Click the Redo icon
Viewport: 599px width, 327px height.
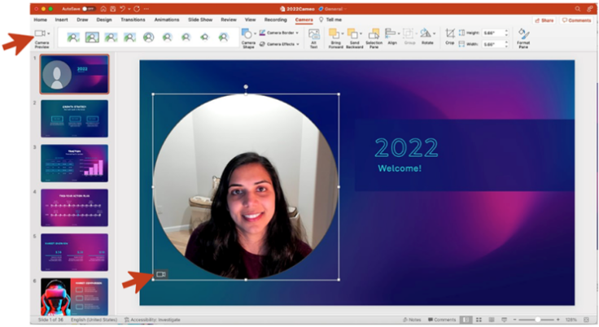pyautogui.click(x=137, y=9)
